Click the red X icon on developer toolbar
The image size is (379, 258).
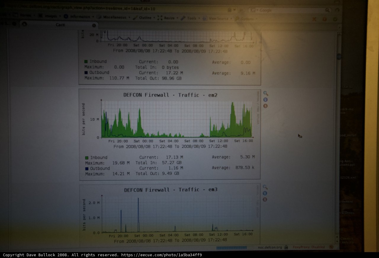(314, 19)
